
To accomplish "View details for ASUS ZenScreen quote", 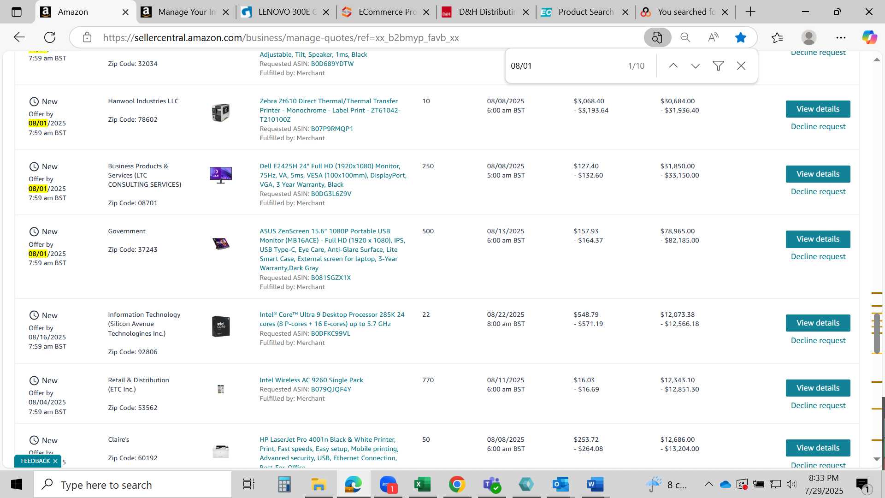I will [x=818, y=239].
